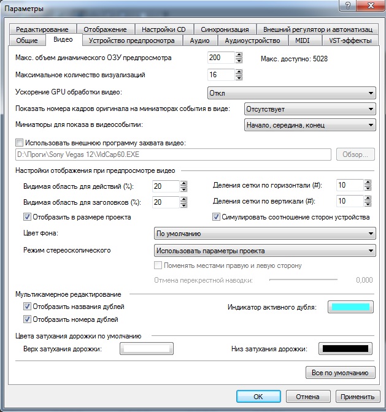Increase title safe area percentage
Viewport: 386px width, 412px height.
point(183,199)
